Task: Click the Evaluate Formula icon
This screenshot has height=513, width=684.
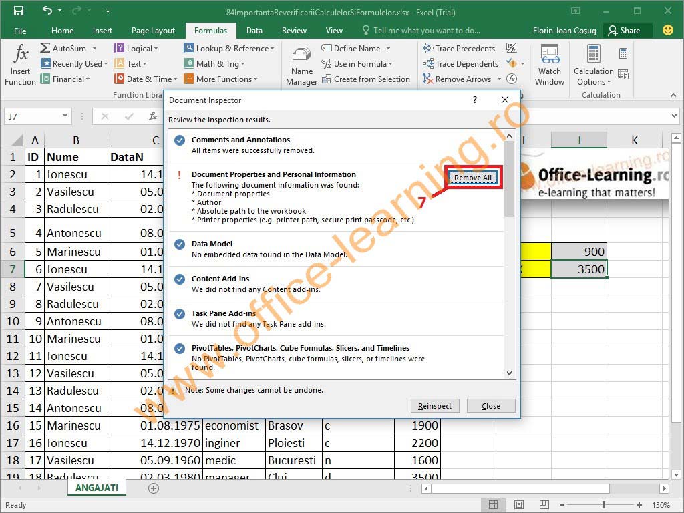Action: (512, 79)
